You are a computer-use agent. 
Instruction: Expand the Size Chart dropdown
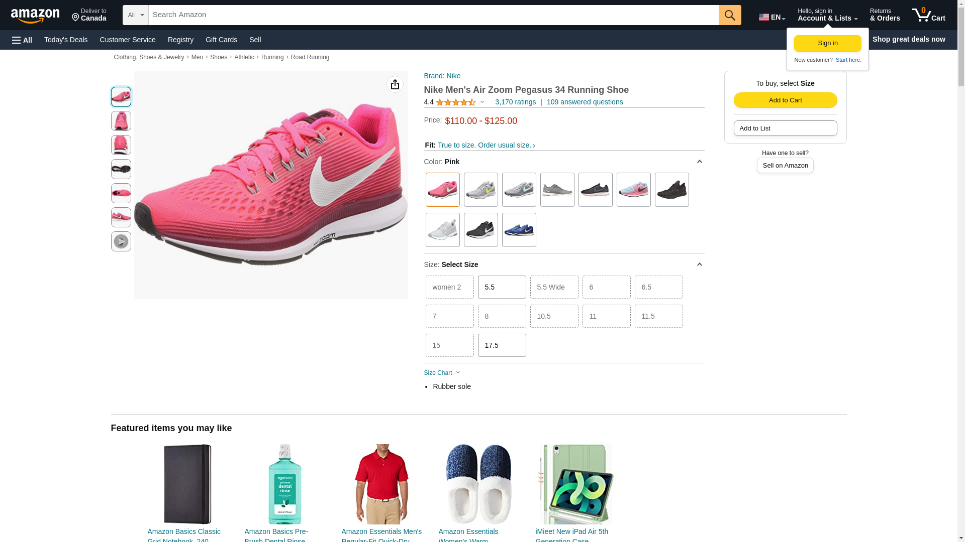(442, 373)
